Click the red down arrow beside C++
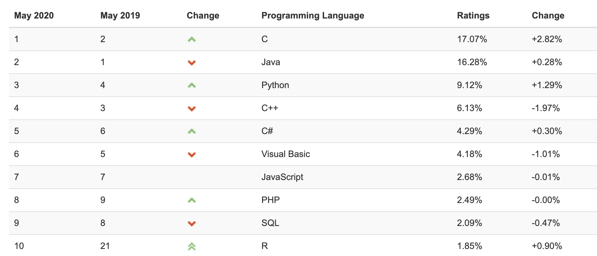The height and width of the screenshot is (256, 597). coord(191,109)
